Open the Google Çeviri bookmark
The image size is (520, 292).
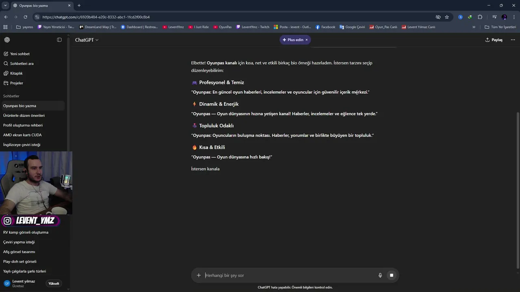click(352, 27)
